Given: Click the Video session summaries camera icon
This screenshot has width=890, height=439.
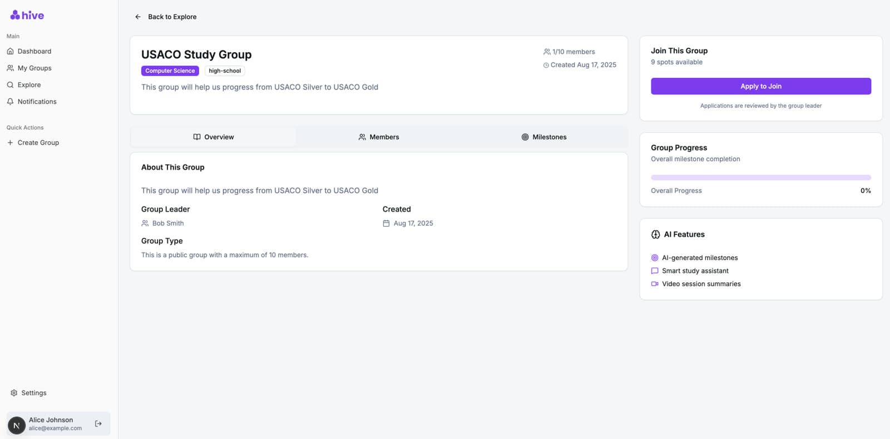Looking at the screenshot, I should [655, 284].
